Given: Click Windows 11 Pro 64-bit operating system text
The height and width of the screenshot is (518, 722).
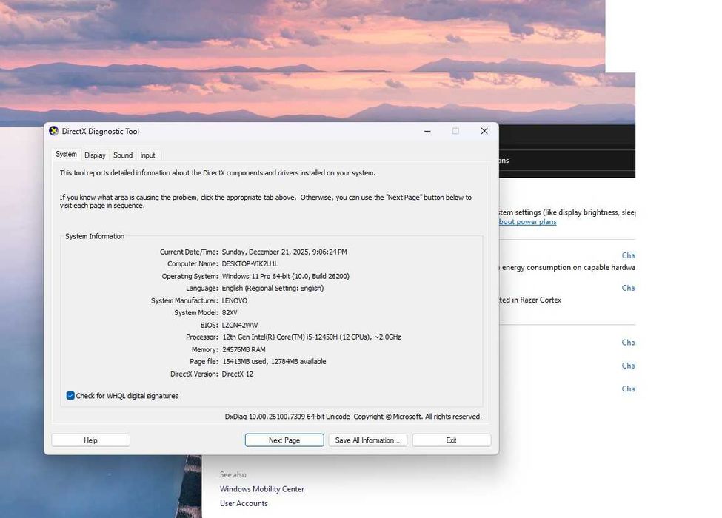Looking at the screenshot, I should (286, 277).
